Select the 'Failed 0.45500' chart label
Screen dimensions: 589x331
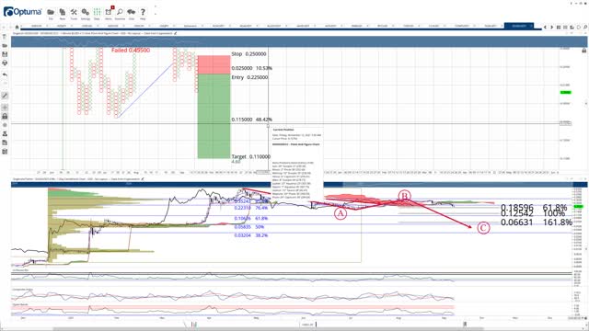coord(131,50)
